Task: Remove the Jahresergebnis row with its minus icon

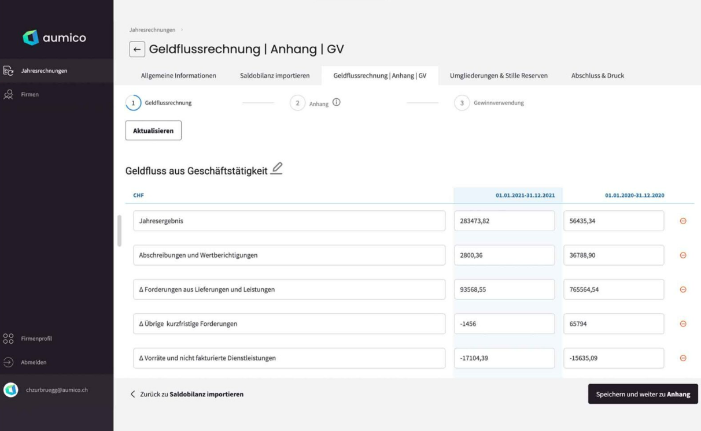Action: point(684,220)
